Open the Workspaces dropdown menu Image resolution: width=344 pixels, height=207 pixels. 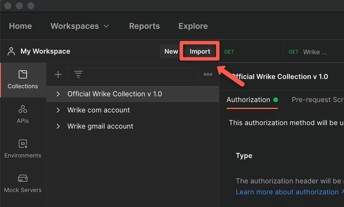(x=80, y=26)
